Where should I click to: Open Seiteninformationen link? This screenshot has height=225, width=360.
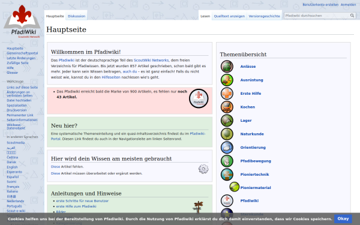tap(22, 120)
